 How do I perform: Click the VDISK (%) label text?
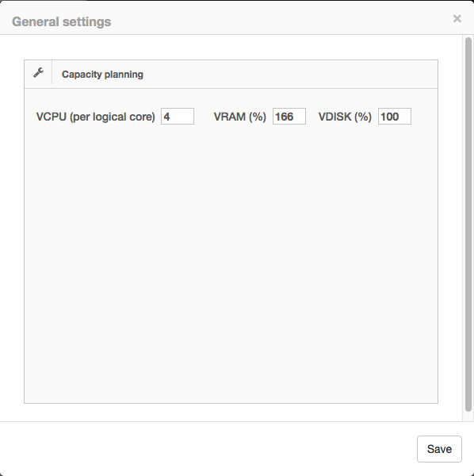[x=345, y=117]
